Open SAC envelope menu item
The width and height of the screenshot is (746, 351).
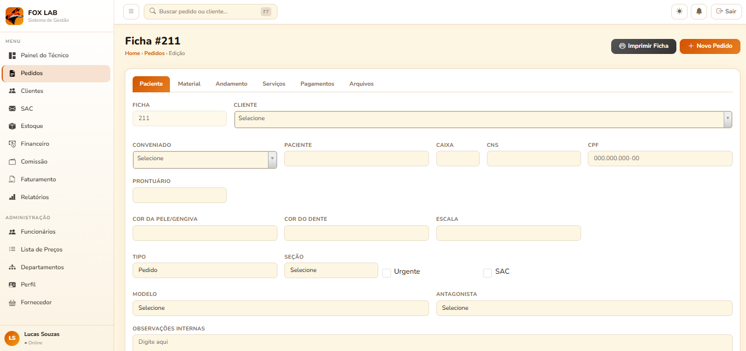(27, 108)
